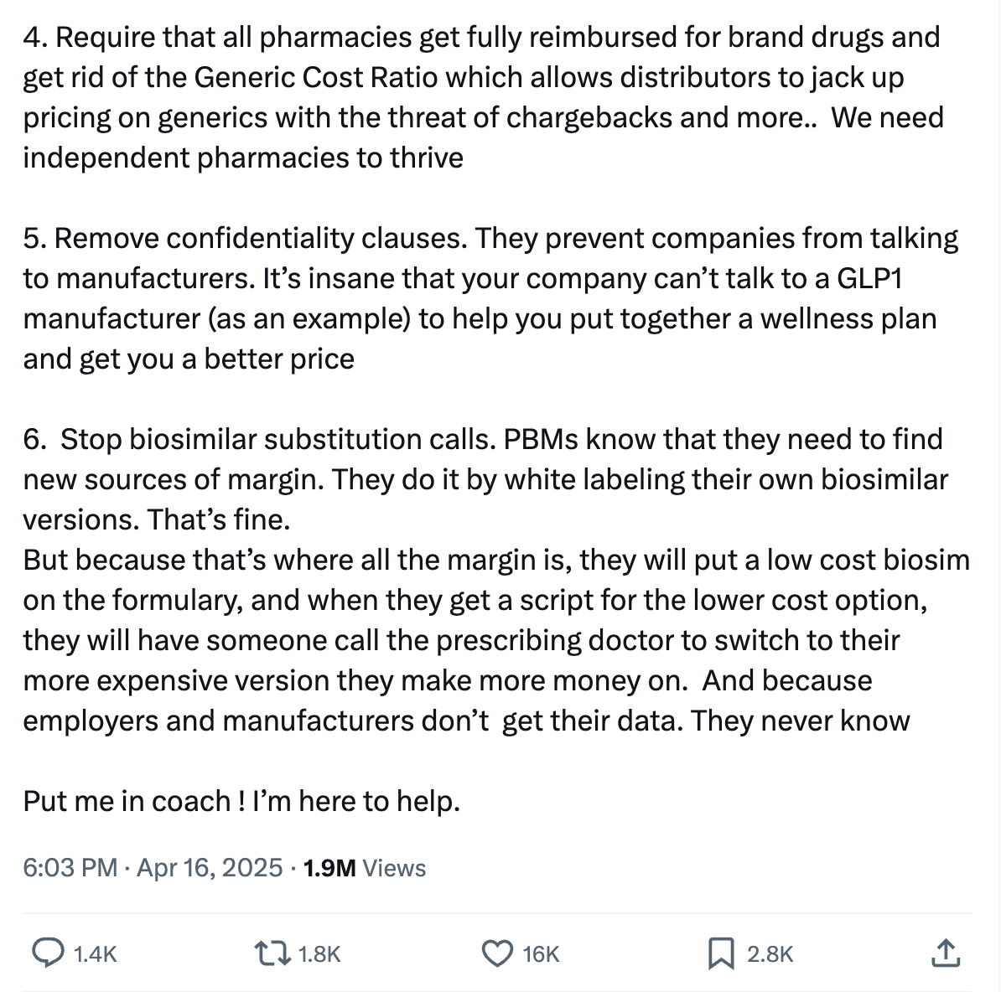Click the 'Put me in coach' closing line
The height and width of the screenshot is (992, 1001).
click(241, 801)
